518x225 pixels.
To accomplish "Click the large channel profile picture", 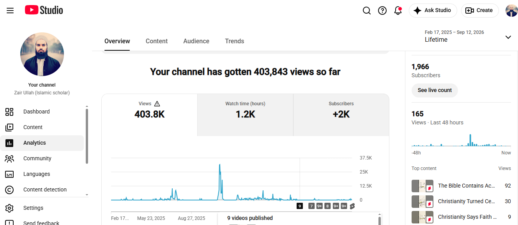I will point(42,54).
